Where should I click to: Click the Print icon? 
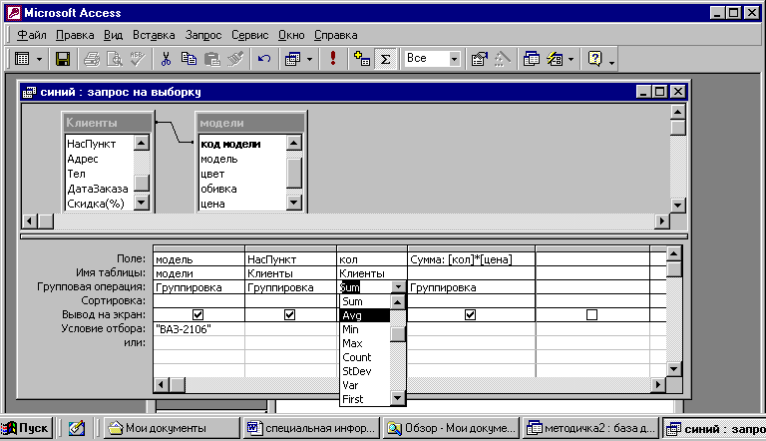pyautogui.click(x=92, y=59)
